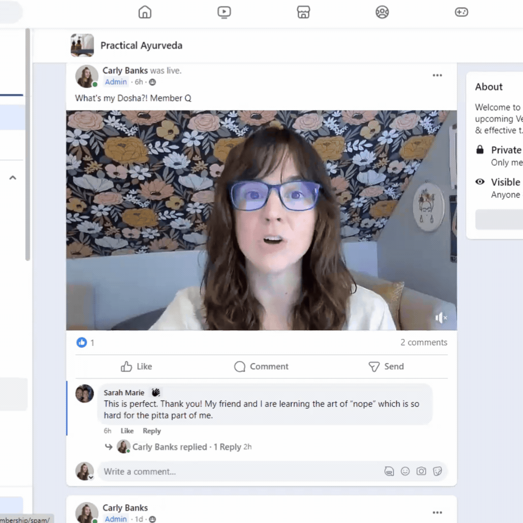Open the post options three-dot menu

click(437, 75)
